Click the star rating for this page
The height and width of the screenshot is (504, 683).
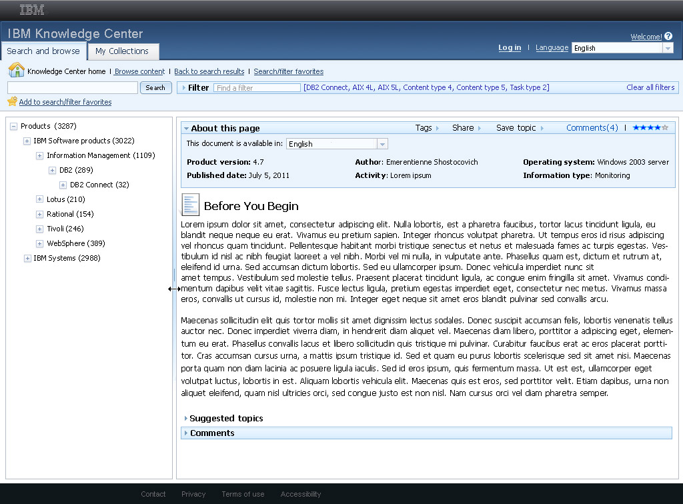point(650,128)
